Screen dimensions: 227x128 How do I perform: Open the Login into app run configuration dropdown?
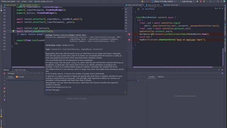(x=187, y=1)
